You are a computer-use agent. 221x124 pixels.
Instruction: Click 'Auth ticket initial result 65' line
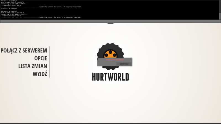(x=12, y=13)
